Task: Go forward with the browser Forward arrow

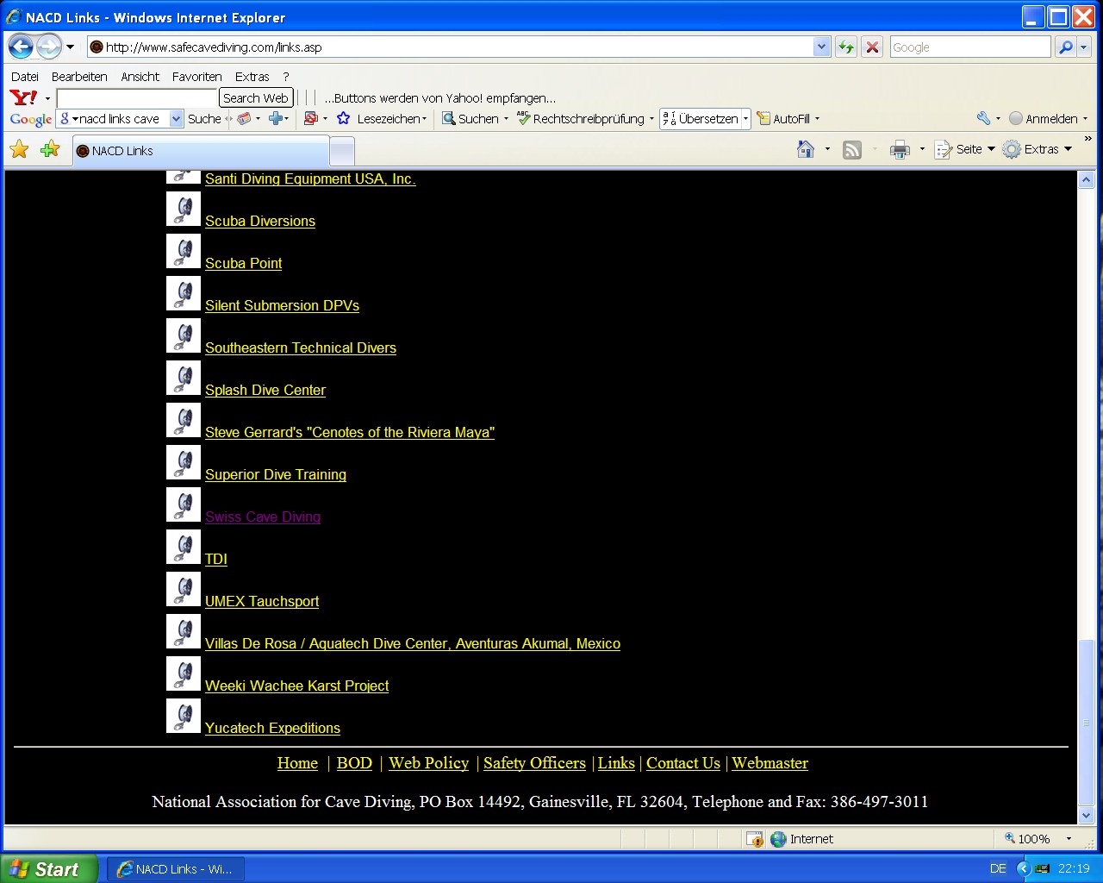Action: coord(49,47)
